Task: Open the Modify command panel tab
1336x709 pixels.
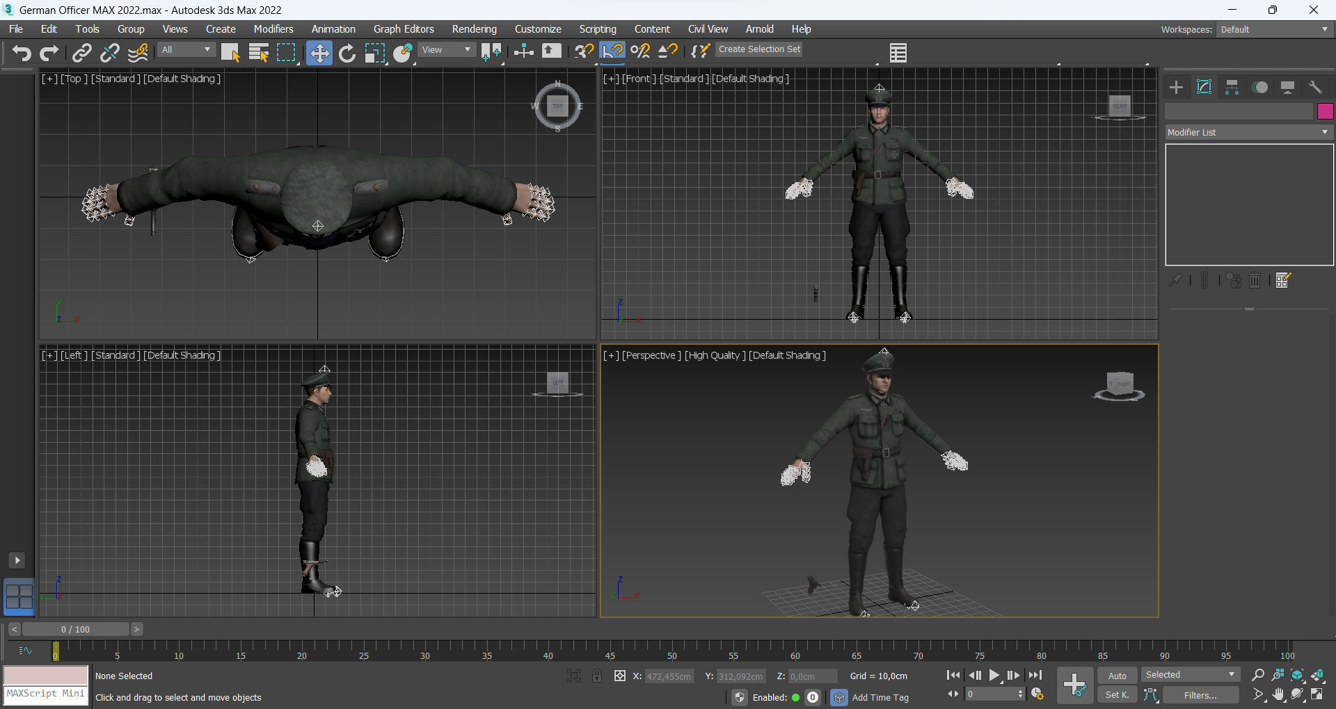Action: (x=1204, y=87)
